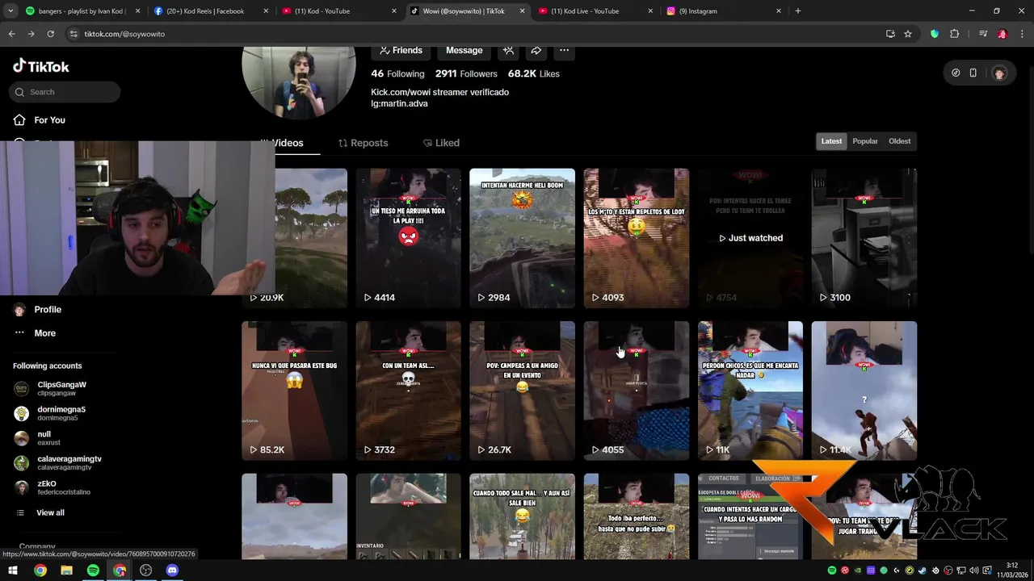Open the TikTok account avatar menu

999,73
